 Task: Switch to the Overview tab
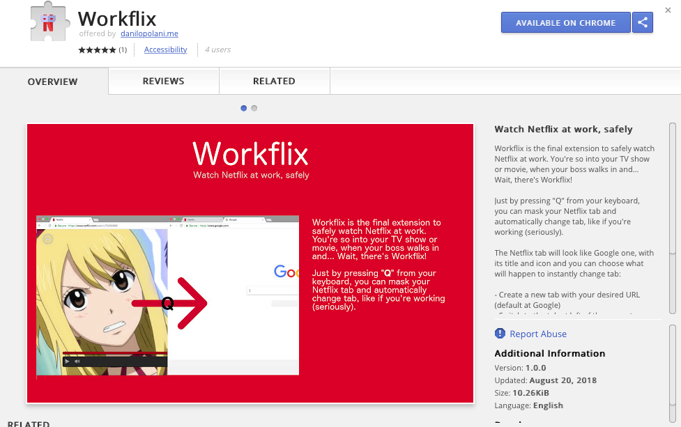click(54, 81)
